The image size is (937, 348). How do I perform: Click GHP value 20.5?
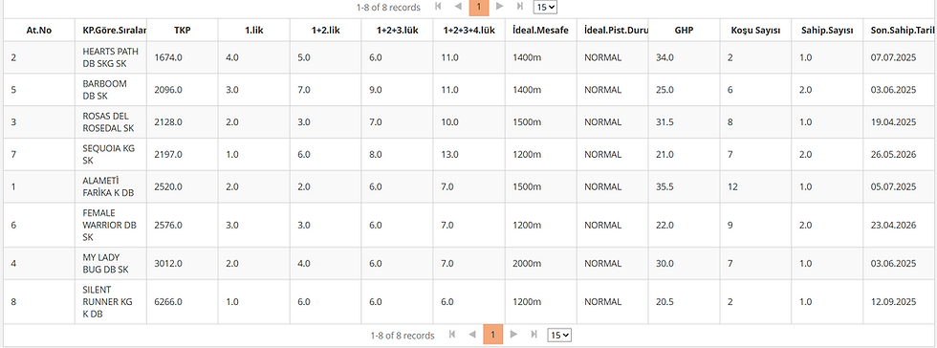point(665,302)
